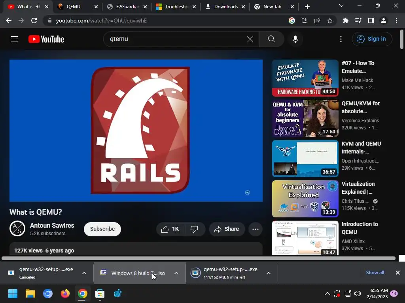Screen dimensions: 405x303
Task: Like the video (1K thumbs up)
Action: coord(170,229)
